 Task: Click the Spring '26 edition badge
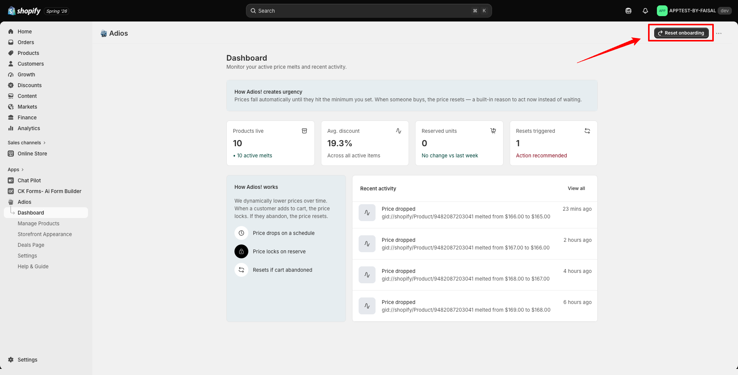57,11
